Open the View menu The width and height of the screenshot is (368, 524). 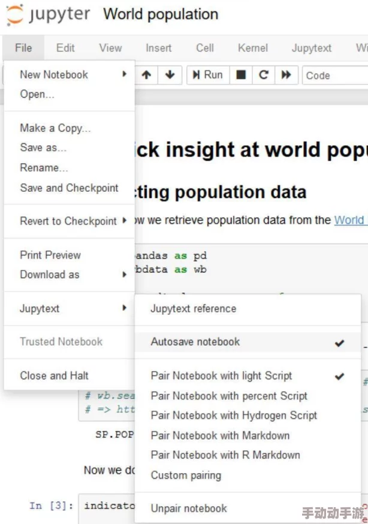110,48
